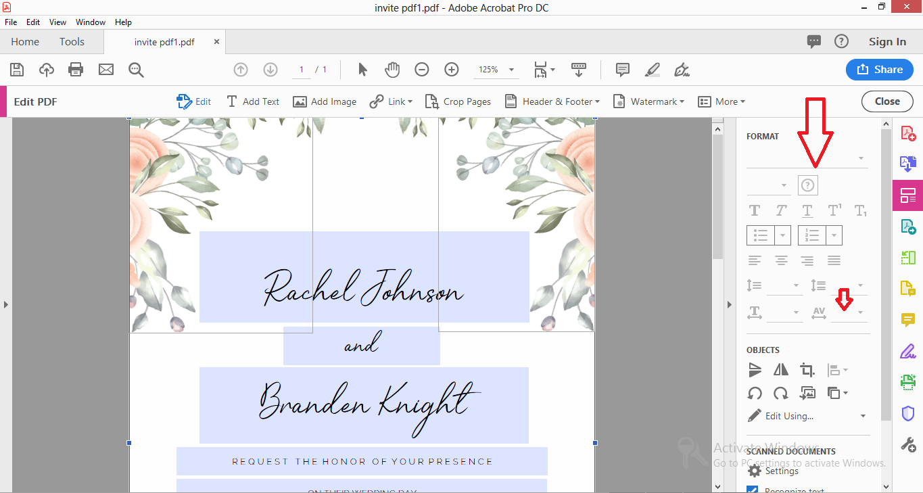
Task: Click the Share button
Action: (879, 70)
